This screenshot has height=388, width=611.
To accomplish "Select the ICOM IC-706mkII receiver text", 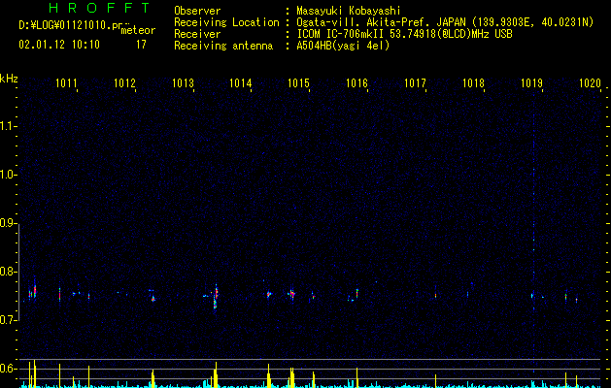I will tap(404, 34).
